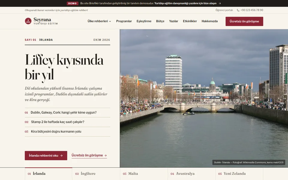Go to Eşleştirme page
The width and height of the screenshot is (288, 180).
point(144,21)
